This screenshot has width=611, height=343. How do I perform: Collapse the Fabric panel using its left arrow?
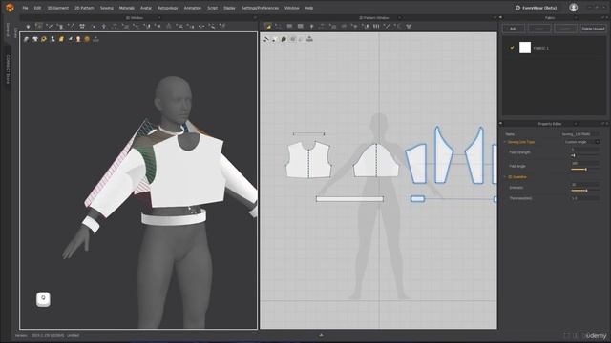pyautogui.click(x=500, y=17)
